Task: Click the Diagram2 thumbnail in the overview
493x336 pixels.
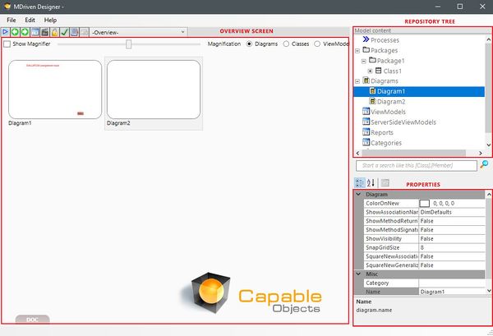Action: point(154,89)
